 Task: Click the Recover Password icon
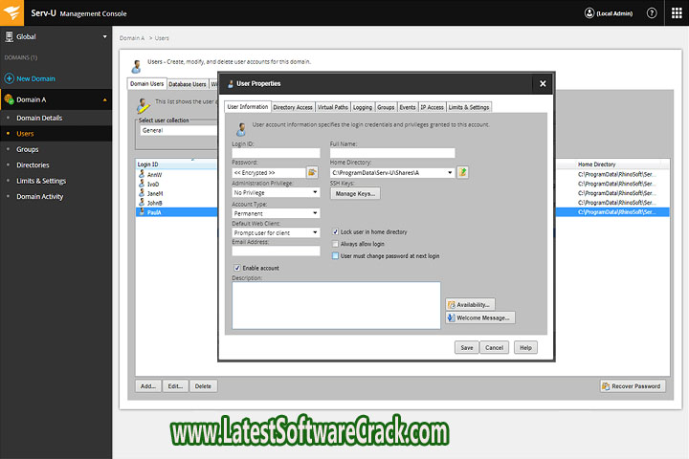(606, 386)
